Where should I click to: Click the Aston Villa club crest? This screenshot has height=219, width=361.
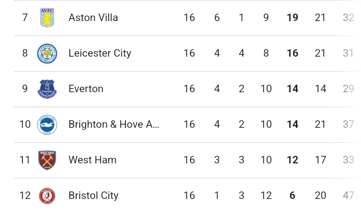coord(47,18)
